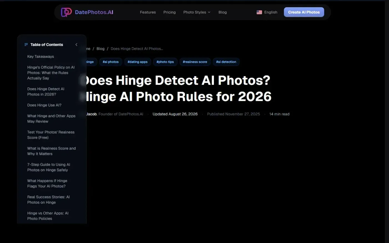Click the Published November 27, 2025 date
This screenshot has width=389, height=243.
coord(234,114)
